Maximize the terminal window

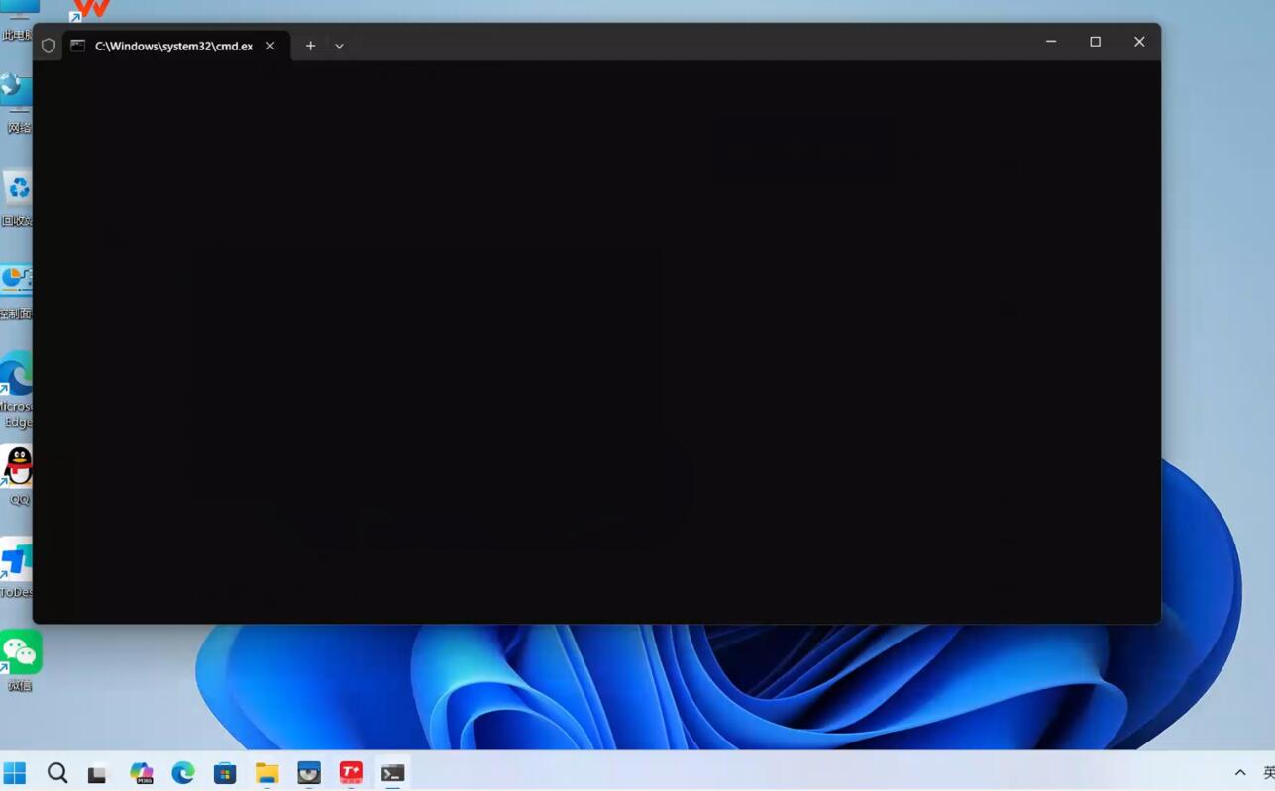point(1095,42)
